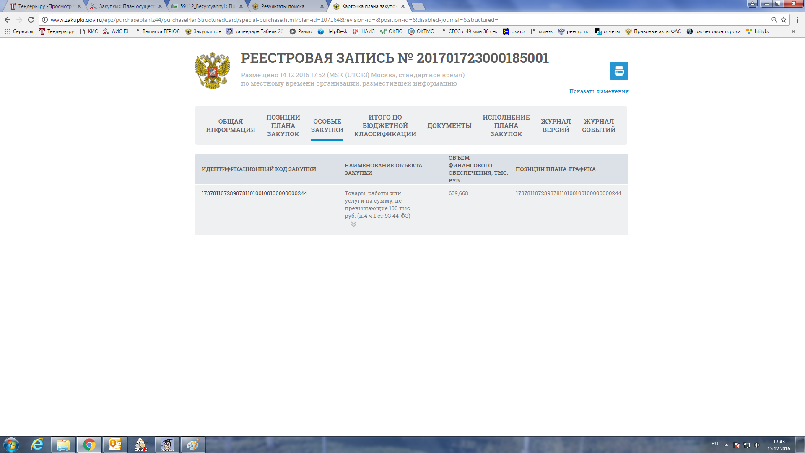Switch to Позиции плана закупок tab
Viewport: 805px width, 453px height.
click(x=283, y=125)
